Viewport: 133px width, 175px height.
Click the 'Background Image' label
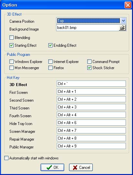point(24,29)
